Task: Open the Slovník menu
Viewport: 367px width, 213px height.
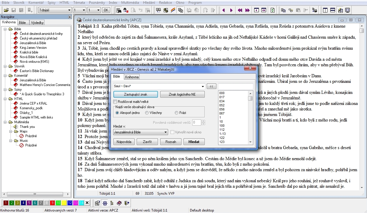Action: pos(19,2)
